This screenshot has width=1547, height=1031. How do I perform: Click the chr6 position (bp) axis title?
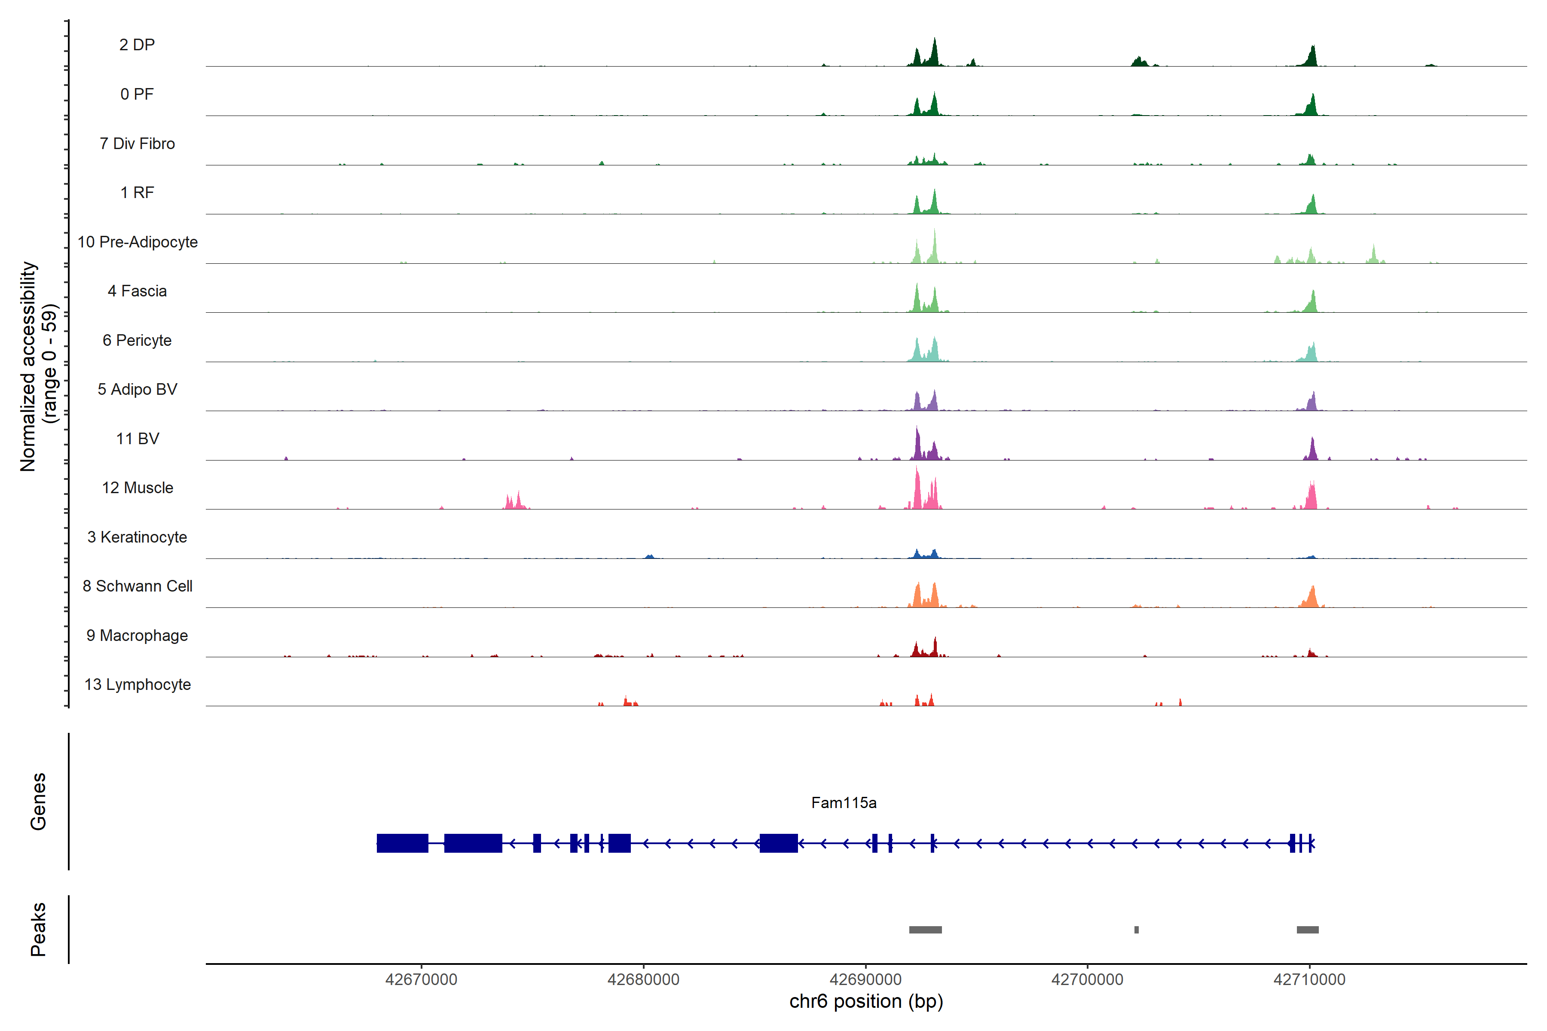pyautogui.click(x=865, y=1001)
